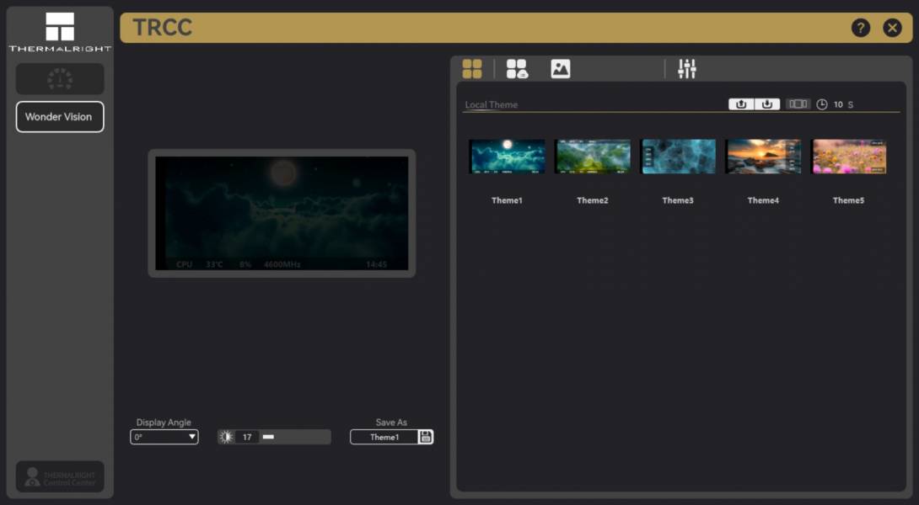Click the Thermalright Control Center button
Screen dimensions: 919x505
click(x=60, y=476)
